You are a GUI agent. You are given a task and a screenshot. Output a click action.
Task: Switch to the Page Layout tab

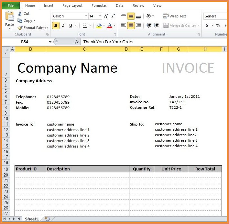[72, 5]
